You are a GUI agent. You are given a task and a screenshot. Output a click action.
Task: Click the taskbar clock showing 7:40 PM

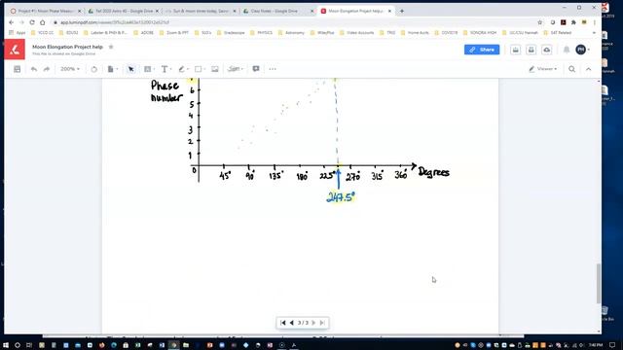click(596, 345)
